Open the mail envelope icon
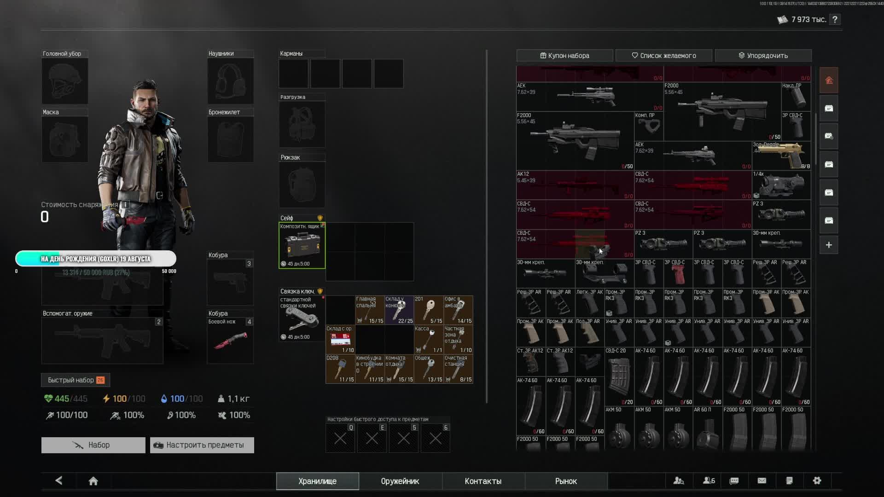The width and height of the screenshot is (884, 497). (762, 480)
